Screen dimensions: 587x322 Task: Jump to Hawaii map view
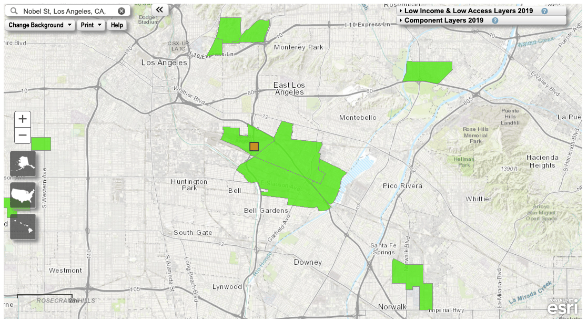point(23,226)
